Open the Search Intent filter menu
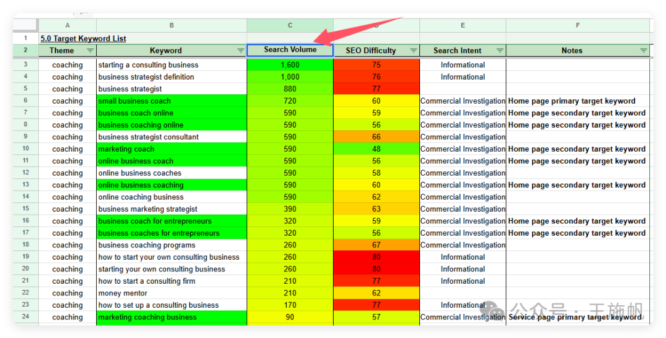The width and height of the screenshot is (666, 338). (x=499, y=51)
